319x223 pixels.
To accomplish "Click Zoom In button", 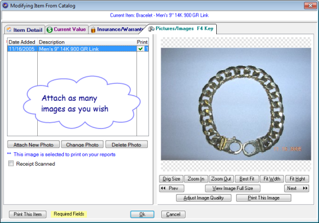I will coord(196,179).
